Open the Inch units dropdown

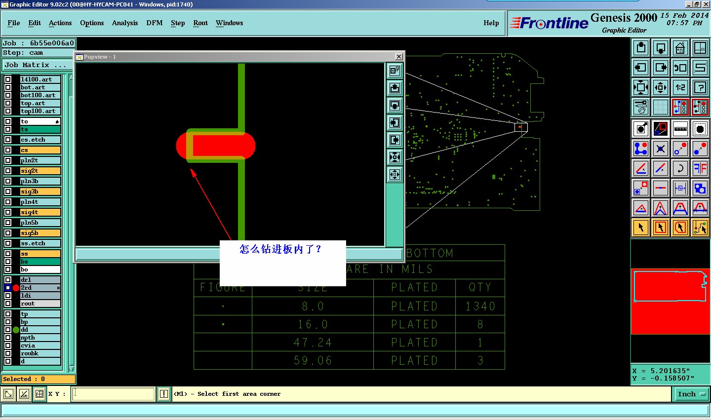[691, 394]
